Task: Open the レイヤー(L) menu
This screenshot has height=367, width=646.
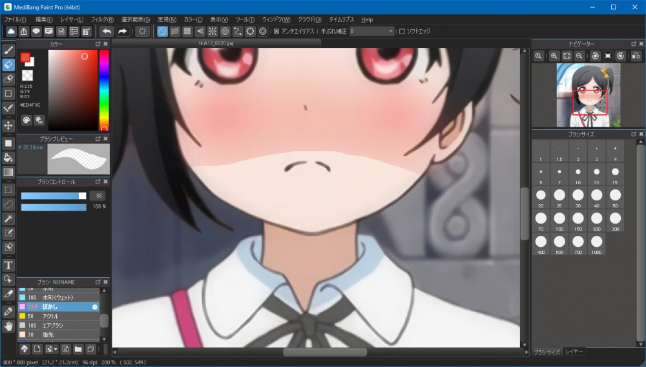Action: pos(72,19)
